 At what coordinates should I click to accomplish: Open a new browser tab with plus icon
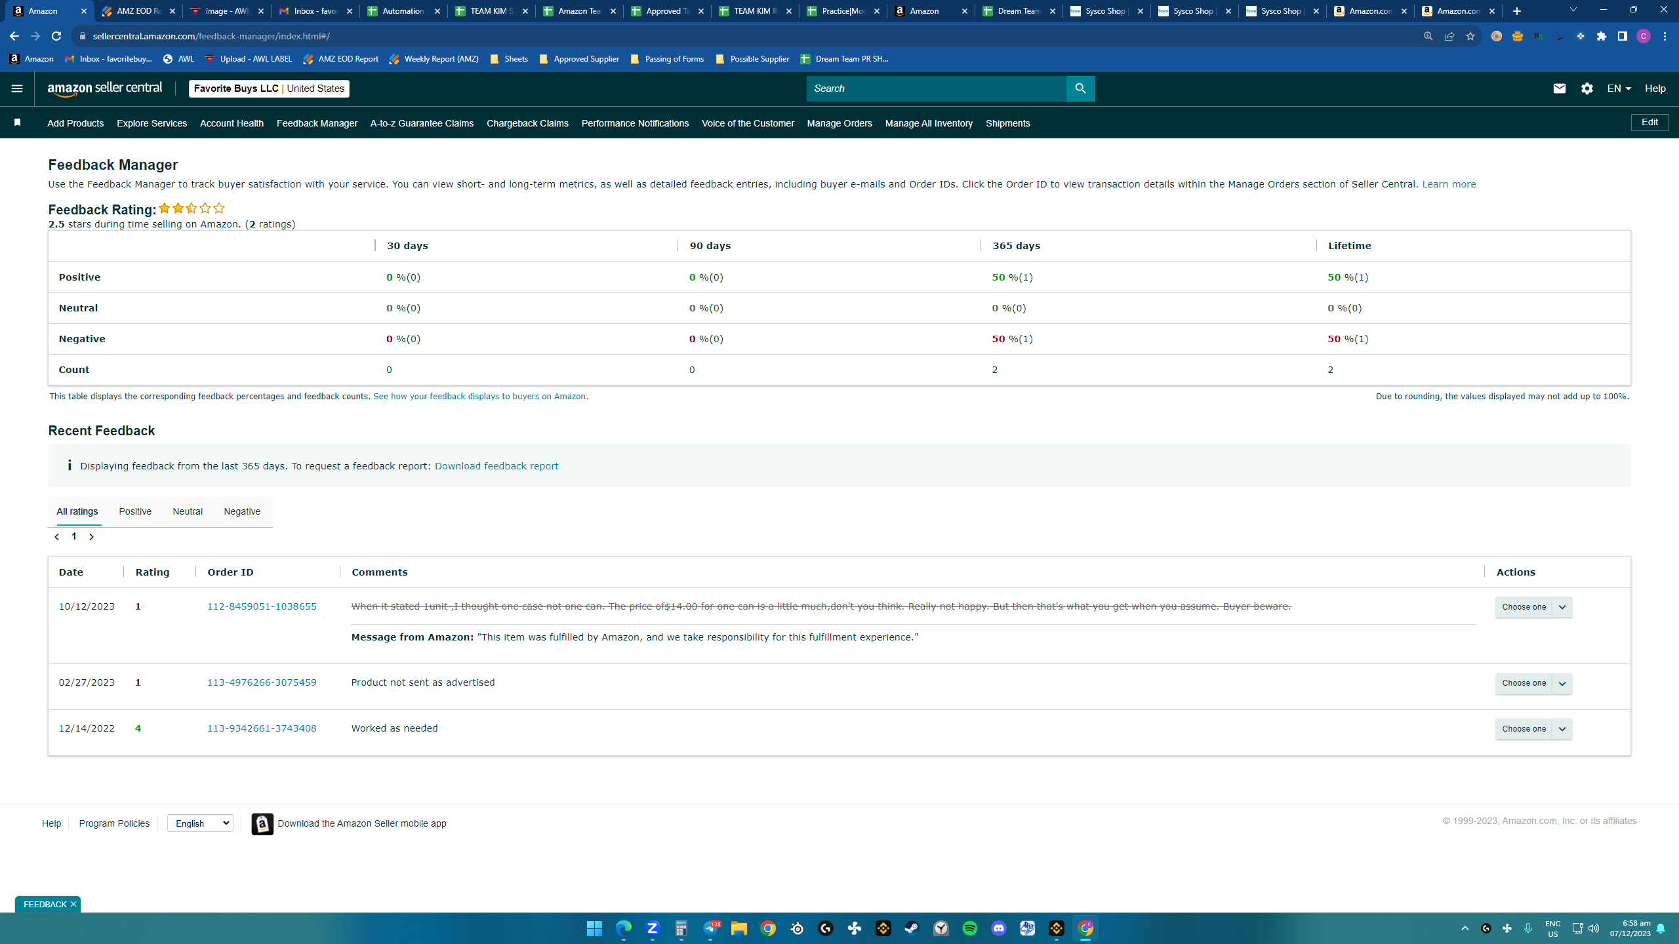(x=1516, y=11)
